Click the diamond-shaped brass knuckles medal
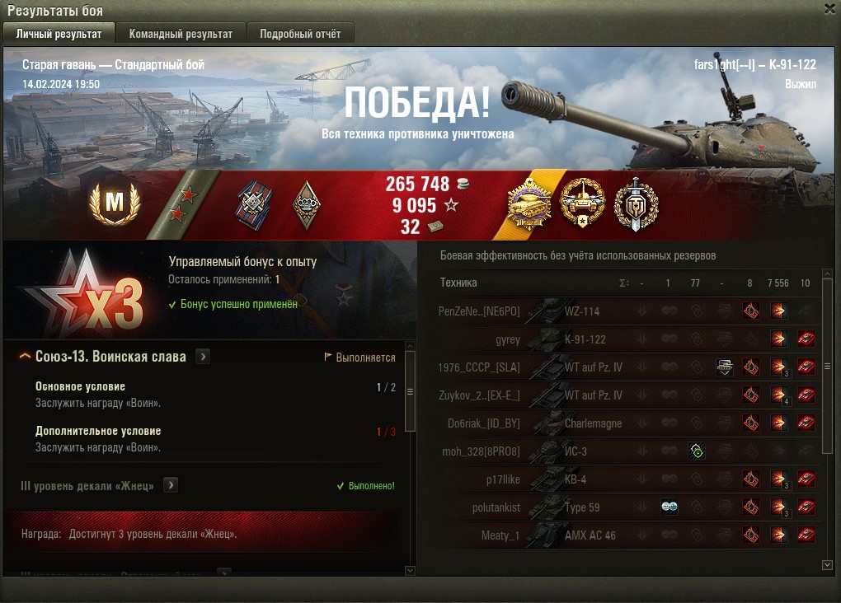 click(x=307, y=205)
